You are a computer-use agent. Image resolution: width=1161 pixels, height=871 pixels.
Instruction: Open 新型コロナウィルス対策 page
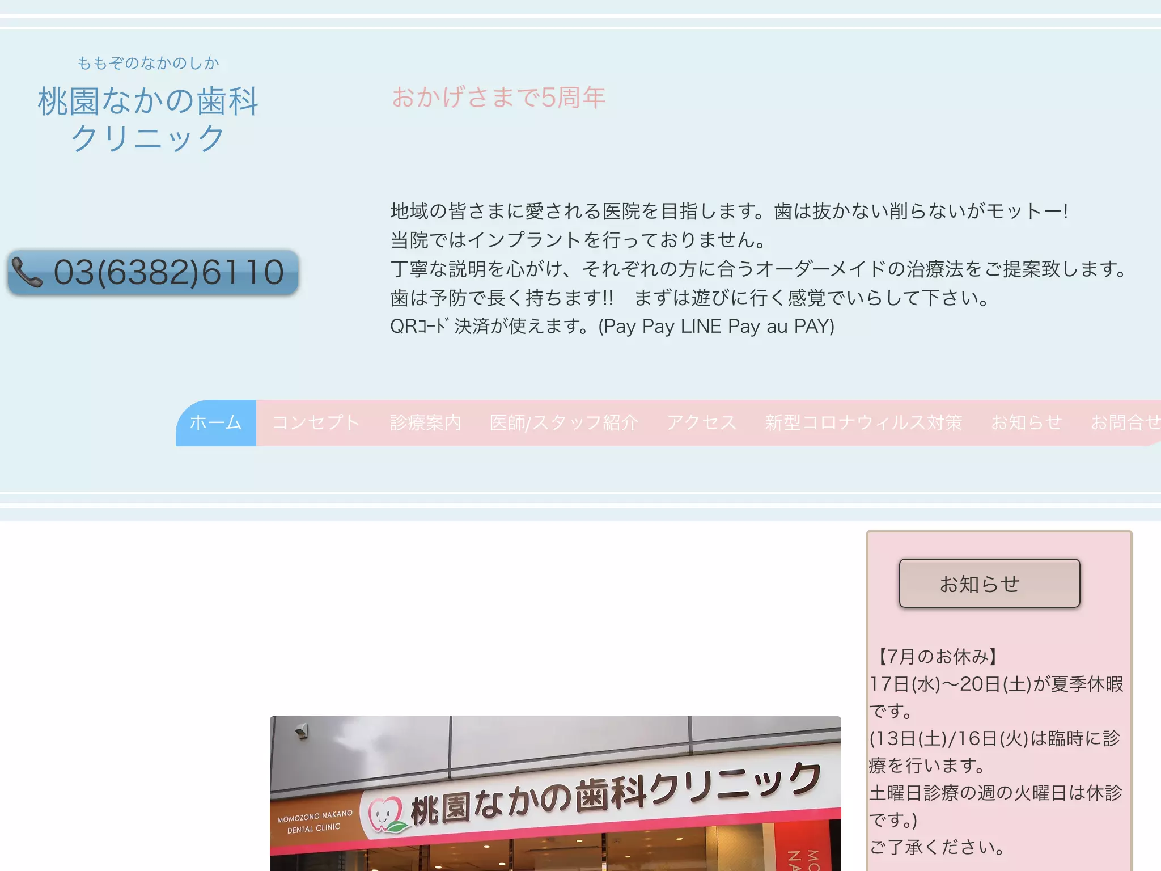coord(863,423)
